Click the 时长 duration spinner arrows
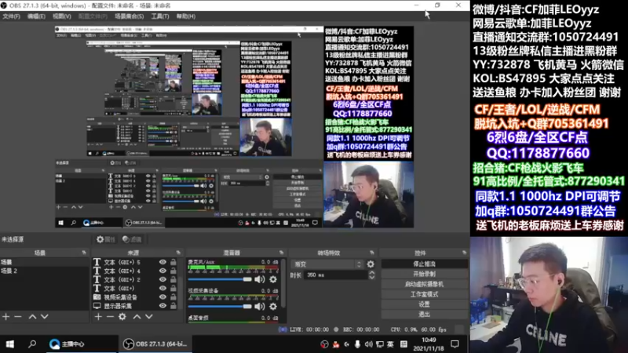This screenshot has height=353, width=628. 371,275
